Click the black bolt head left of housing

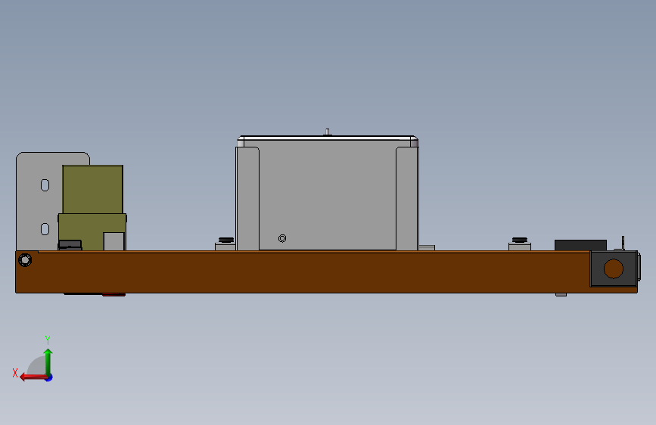coord(226,240)
